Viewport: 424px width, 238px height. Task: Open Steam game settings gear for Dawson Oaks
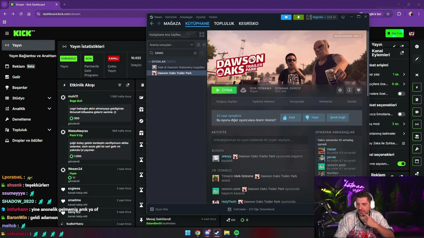(340, 90)
